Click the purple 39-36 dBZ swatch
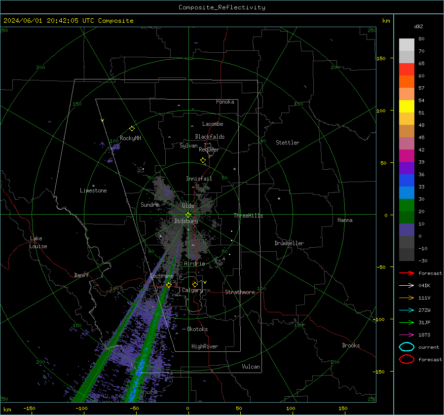The height and width of the screenshot is (415, 444). pos(407,168)
